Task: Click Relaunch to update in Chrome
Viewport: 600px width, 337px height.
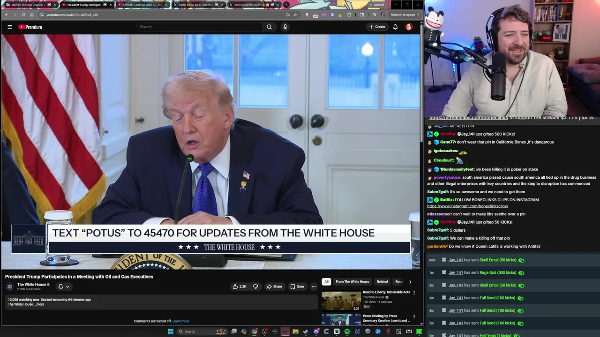Action: pos(403,15)
